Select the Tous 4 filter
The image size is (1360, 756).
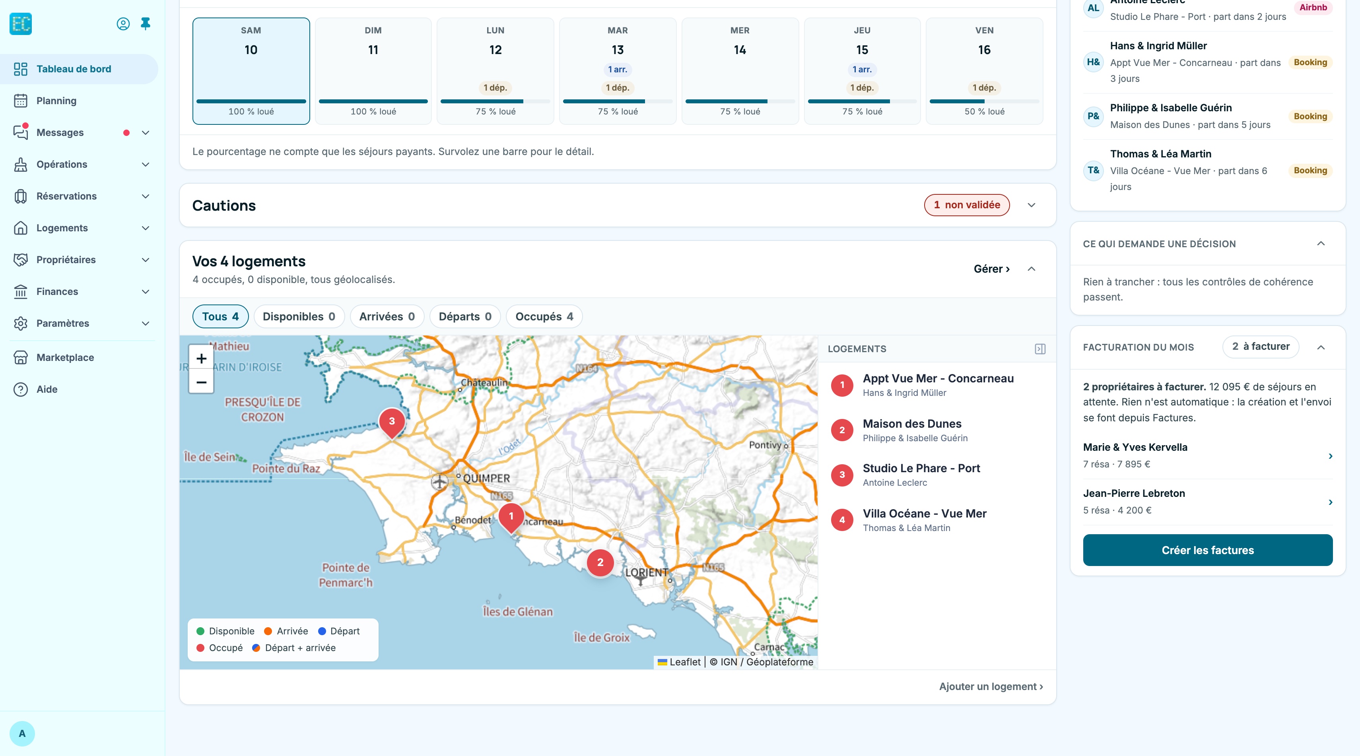point(221,316)
